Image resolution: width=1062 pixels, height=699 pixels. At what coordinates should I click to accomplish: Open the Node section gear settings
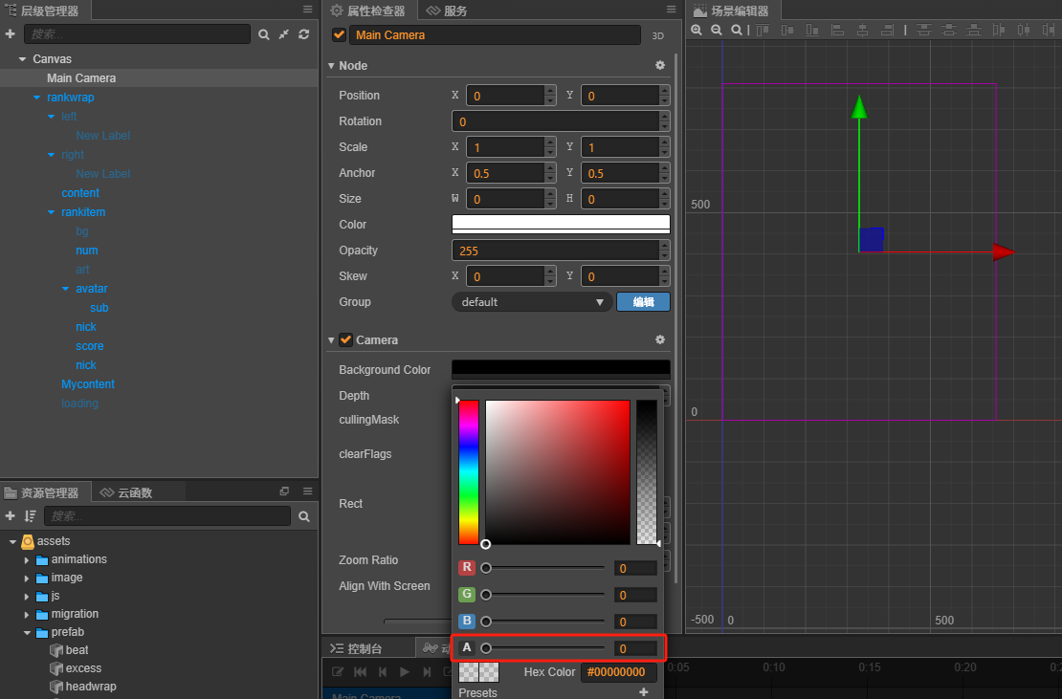click(x=659, y=66)
